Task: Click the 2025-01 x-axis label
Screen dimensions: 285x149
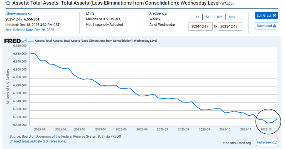Action: (40, 129)
